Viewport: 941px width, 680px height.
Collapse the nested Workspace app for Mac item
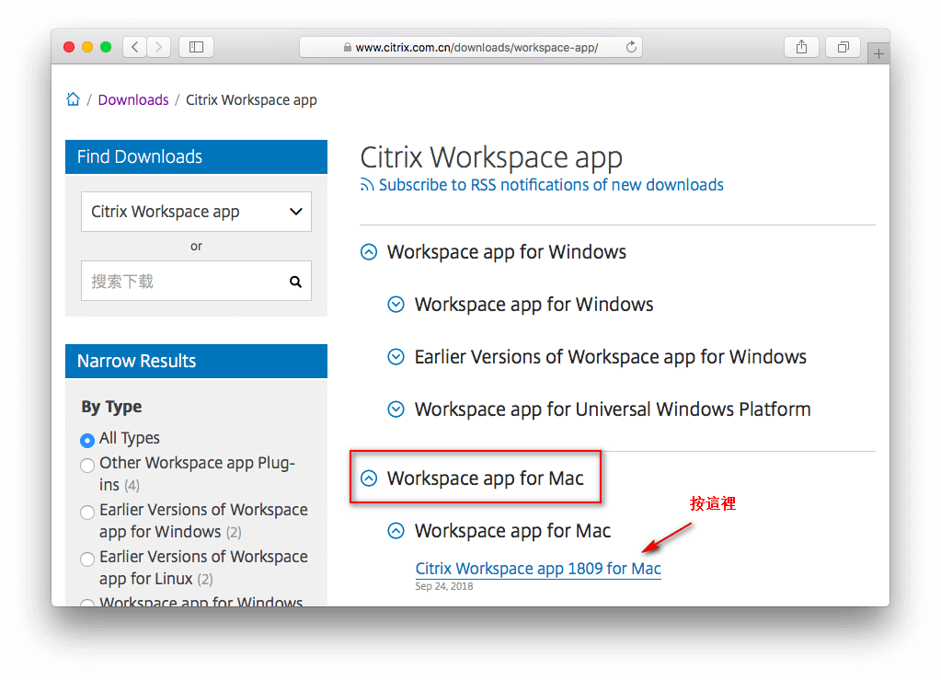point(396,531)
